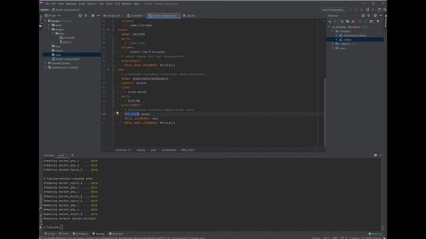Expand the collations node in Database tree
This screenshot has width=426, height=239.
coord(333,44)
